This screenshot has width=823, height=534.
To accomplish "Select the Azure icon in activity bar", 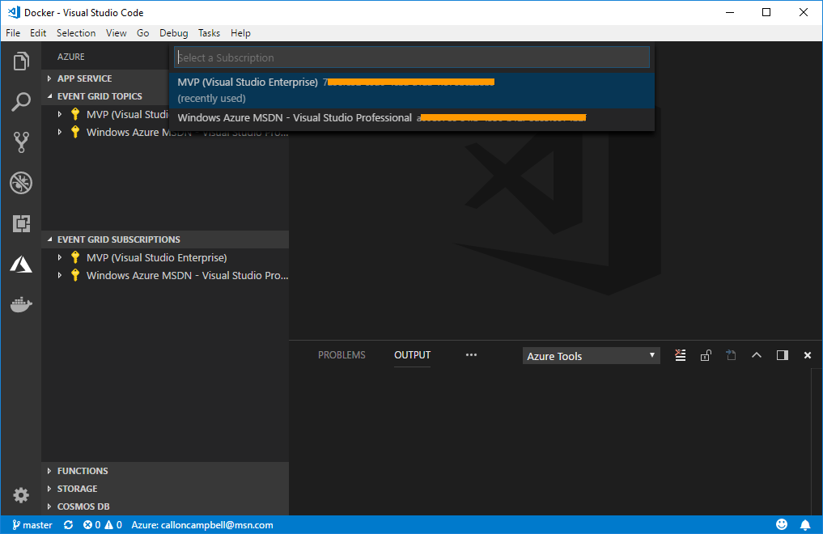I will tap(21, 264).
